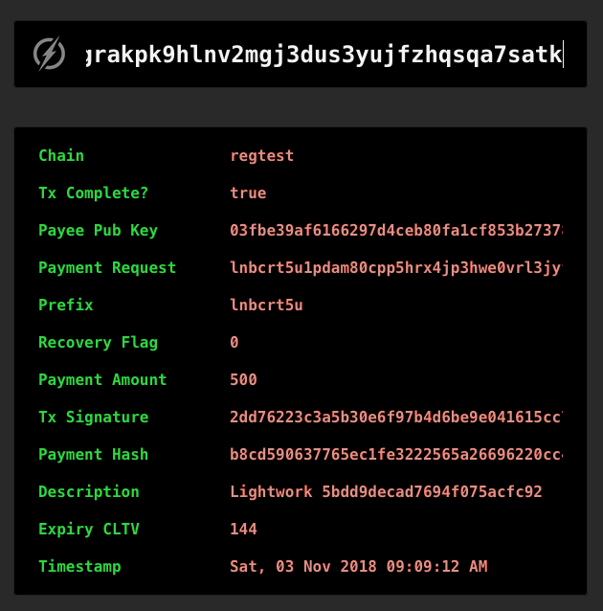The height and width of the screenshot is (611, 603).
Task: Click the Description label
Action: (x=89, y=491)
